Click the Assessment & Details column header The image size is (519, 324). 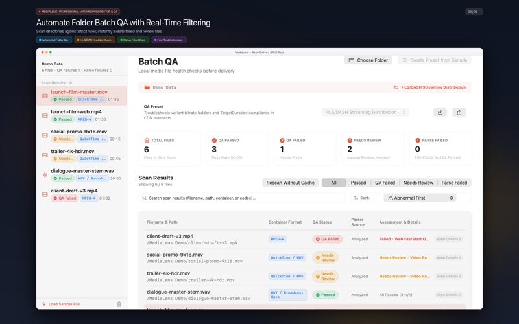(400, 222)
